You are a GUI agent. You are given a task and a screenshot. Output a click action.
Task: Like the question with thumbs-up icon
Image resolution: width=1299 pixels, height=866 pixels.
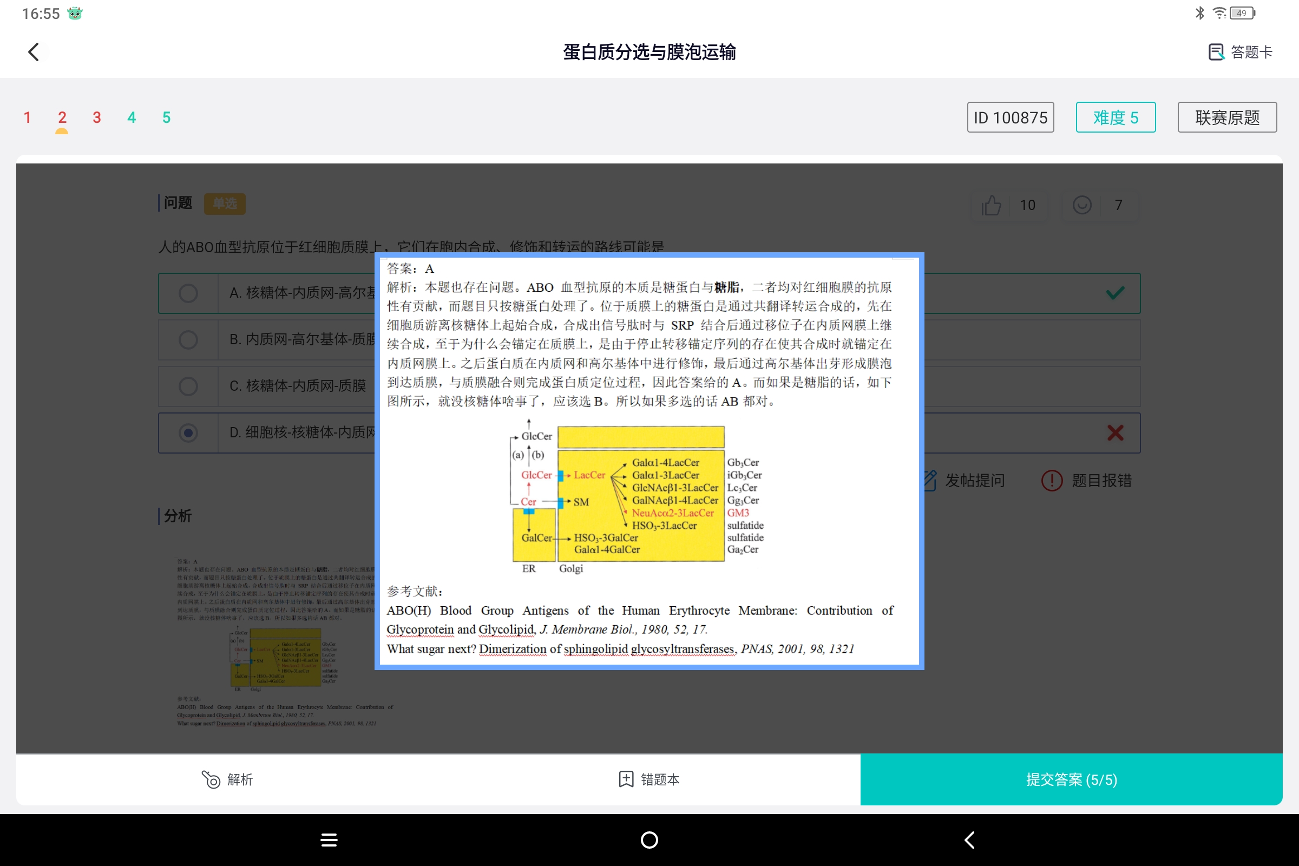[x=991, y=205]
